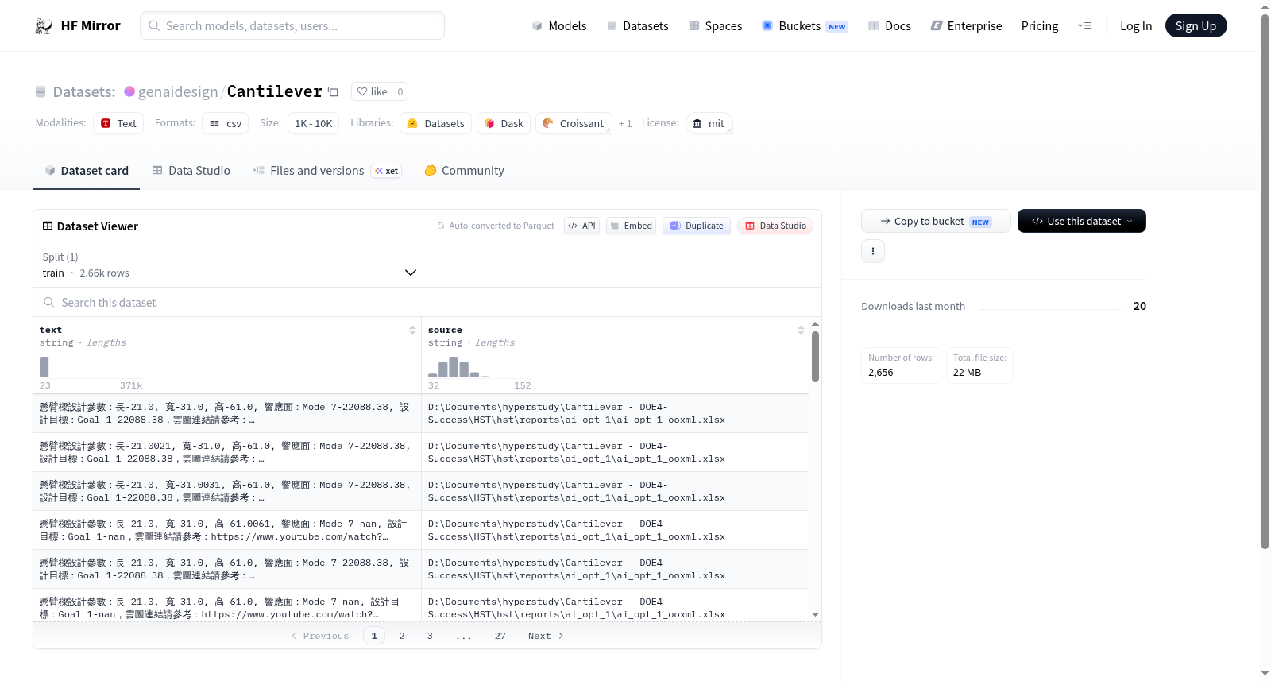This screenshot has height=681, width=1271.
Task: Open the three-dot more options button
Action: 873,251
